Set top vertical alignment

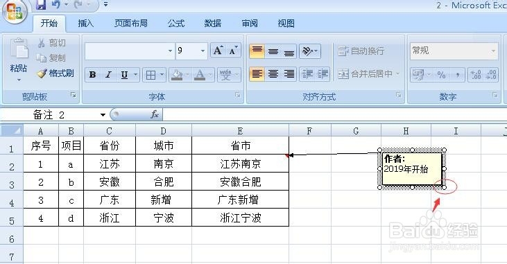click(x=257, y=51)
